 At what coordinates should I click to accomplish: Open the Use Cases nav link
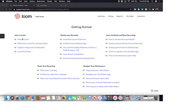coord(101,16)
